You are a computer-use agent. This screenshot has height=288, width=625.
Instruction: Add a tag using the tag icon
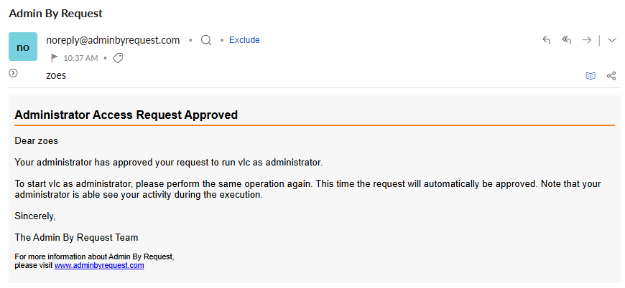pyautogui.click(x=118, y=59)
